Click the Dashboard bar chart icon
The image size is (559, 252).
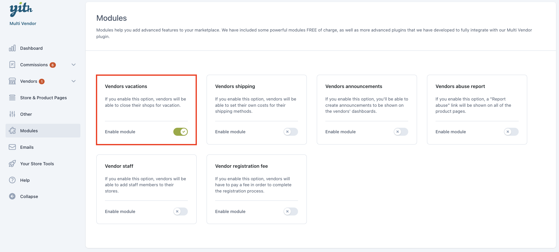pos(12,48)
